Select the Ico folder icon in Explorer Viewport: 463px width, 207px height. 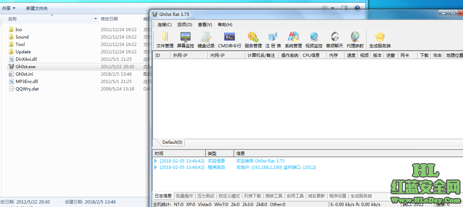pyautogui.click(x=11, y=29)
